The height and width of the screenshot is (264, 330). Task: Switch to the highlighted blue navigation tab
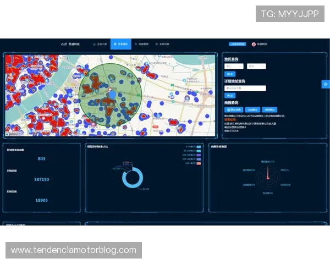click(x=120, y=44)
